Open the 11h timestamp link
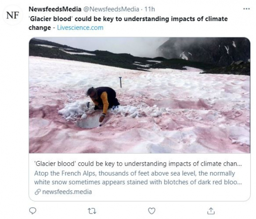Viewport: 256px width, 219px height. 150,9
